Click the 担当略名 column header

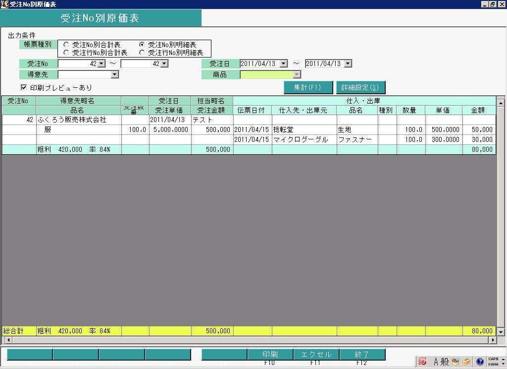pos(212,101)
